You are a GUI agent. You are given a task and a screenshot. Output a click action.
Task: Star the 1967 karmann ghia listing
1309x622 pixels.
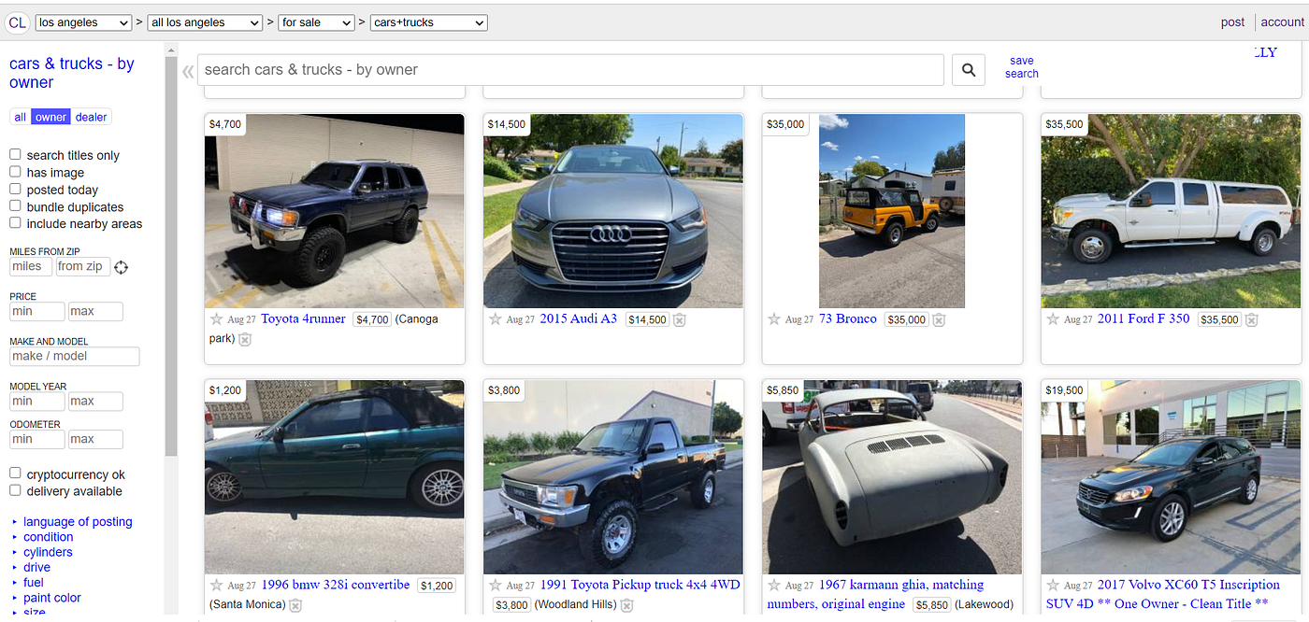[774, 586]
